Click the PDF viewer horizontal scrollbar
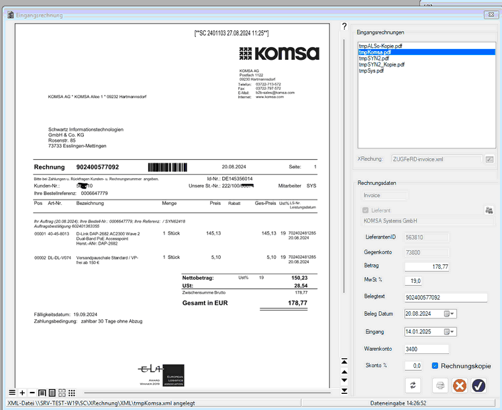Screen dimensions: 502x410 coord(207,393)
